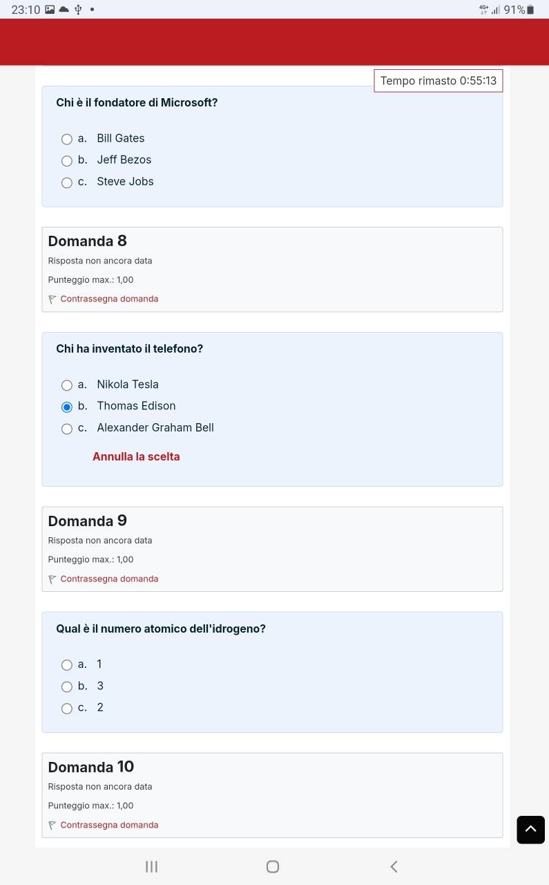
Task: Select atomic number 1 for hydrogen
Action: (x=67, y=665)
